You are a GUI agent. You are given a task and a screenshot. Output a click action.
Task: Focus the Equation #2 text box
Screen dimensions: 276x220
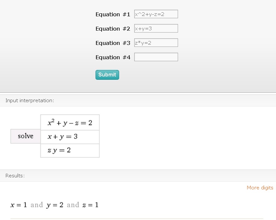coord(156,28)
